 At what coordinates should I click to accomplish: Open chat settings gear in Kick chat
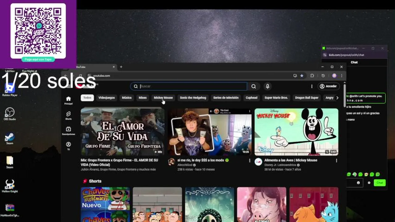(369, 183)
